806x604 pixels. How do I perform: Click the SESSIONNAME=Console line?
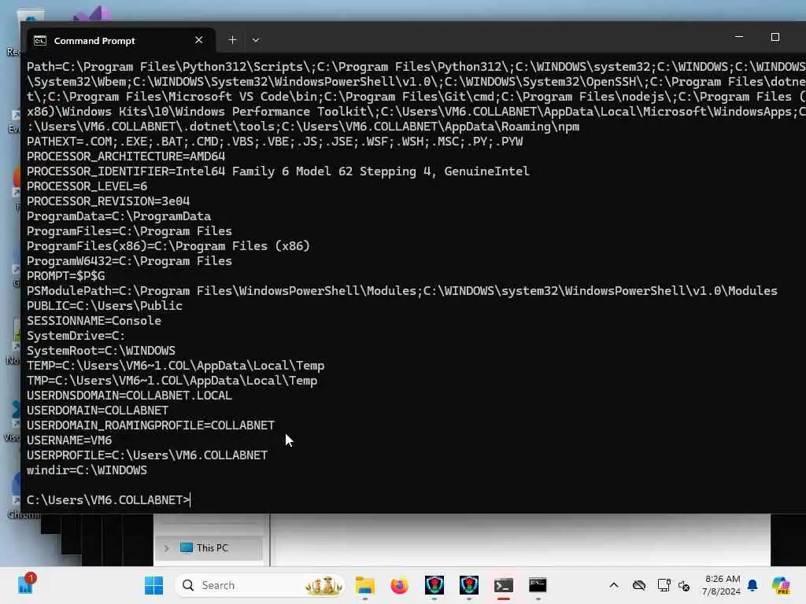[x=94, y=321]
